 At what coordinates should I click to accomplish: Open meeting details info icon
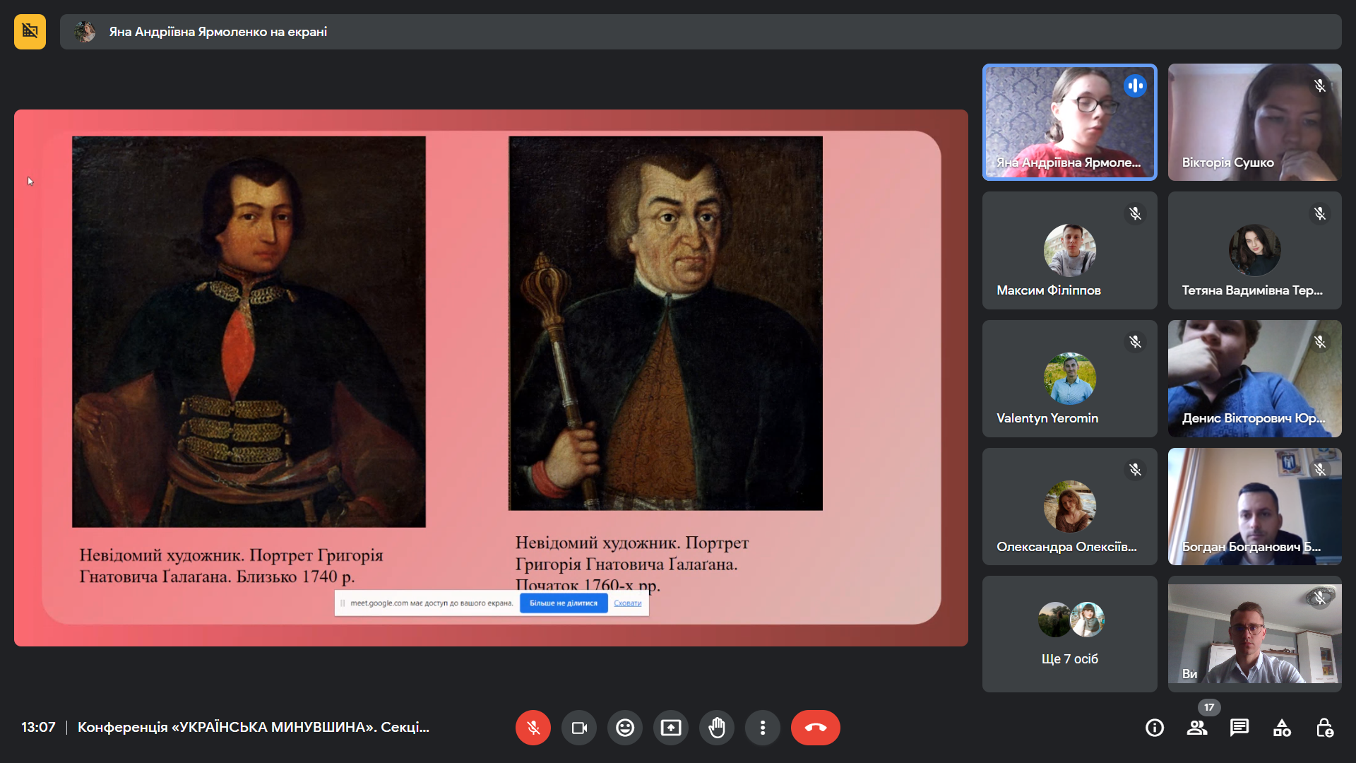[1155, 728]
